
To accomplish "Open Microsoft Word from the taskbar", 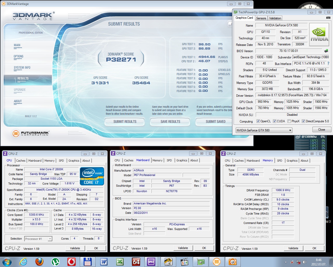I will [x=104, y=262].
